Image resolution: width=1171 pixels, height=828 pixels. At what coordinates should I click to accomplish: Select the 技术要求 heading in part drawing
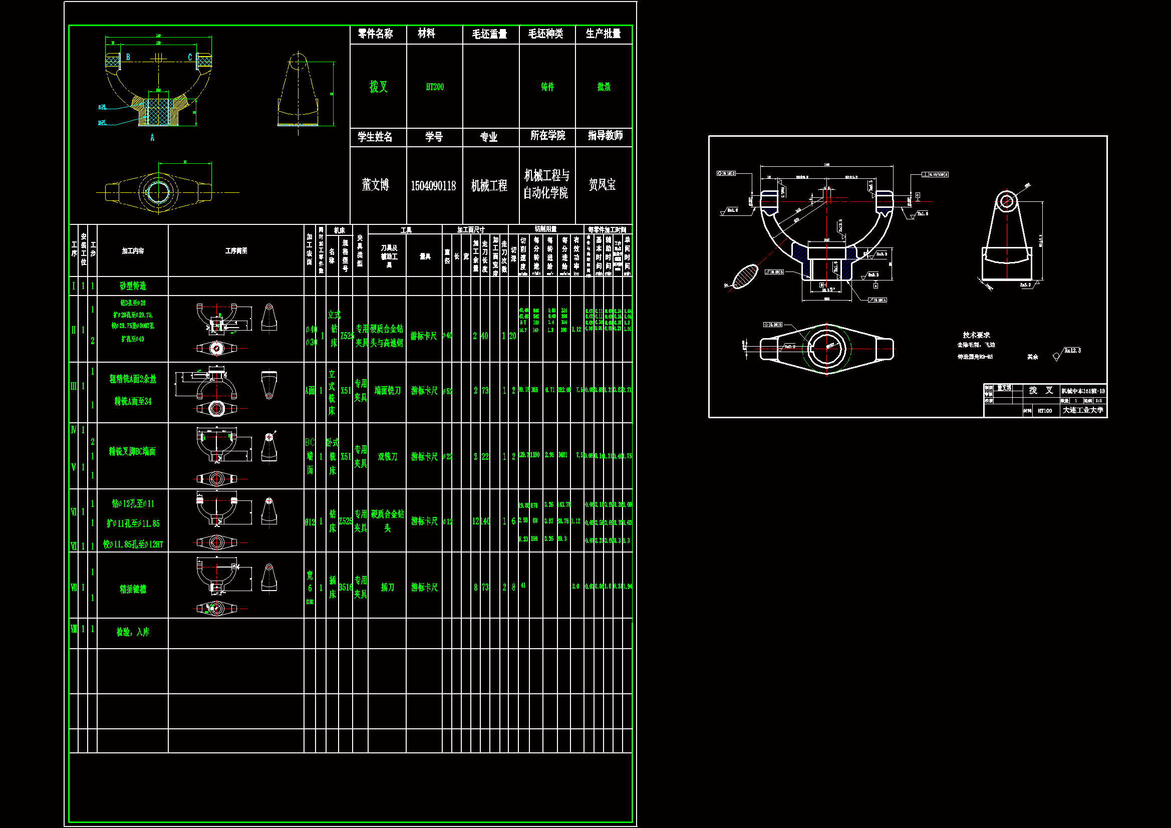tap(976, 335)
